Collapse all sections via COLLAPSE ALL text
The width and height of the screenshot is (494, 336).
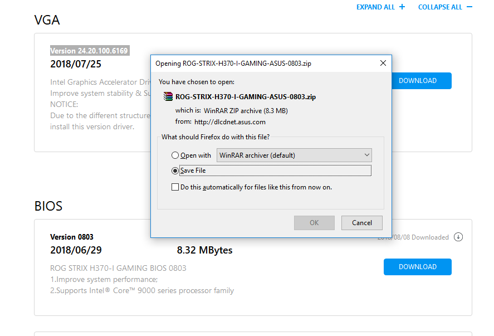pyautogui.click(x=440, y=7)
